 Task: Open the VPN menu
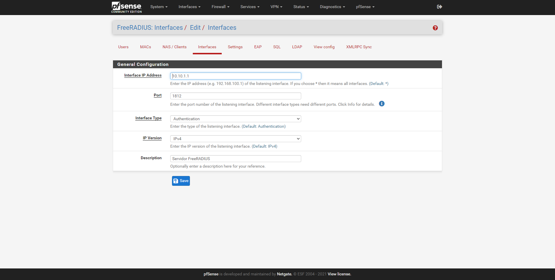click(276, 7)
